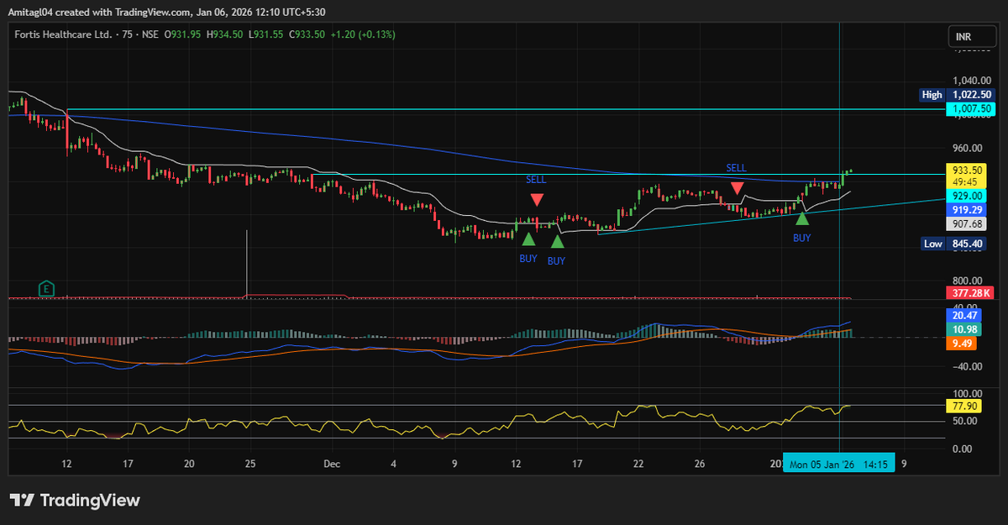This screenshot has height=525, width=1008.
Task: Click the C933.50 close price value
Action: click(x=308, y=34)
